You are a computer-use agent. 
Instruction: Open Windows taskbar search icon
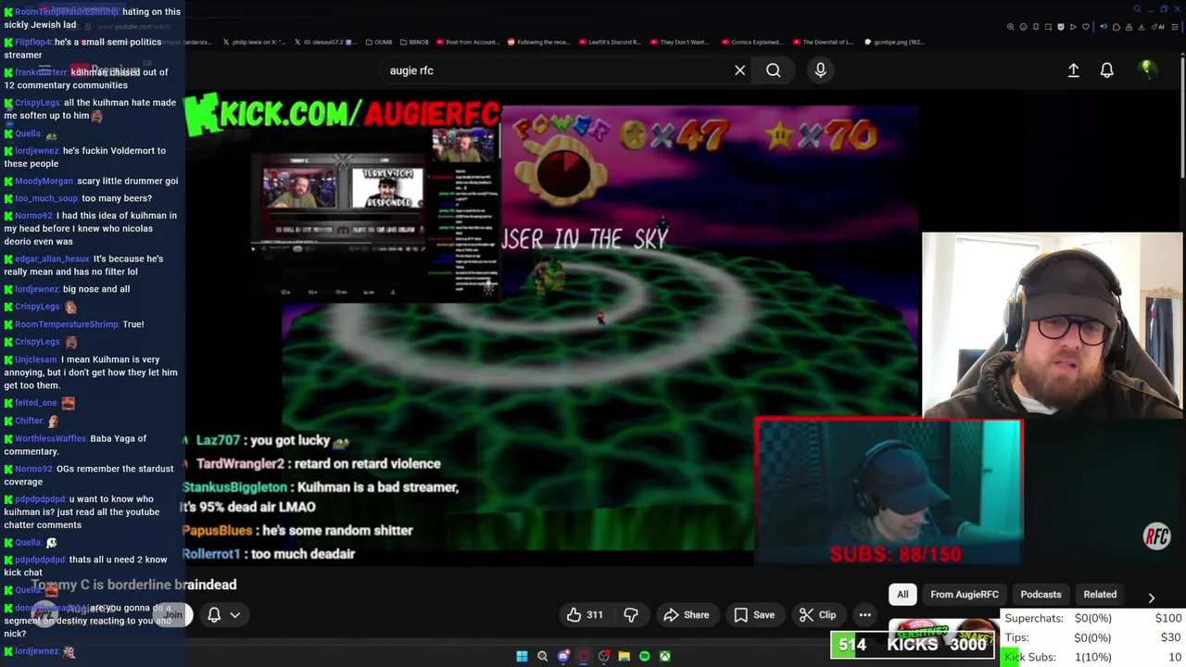coord(542,656)
